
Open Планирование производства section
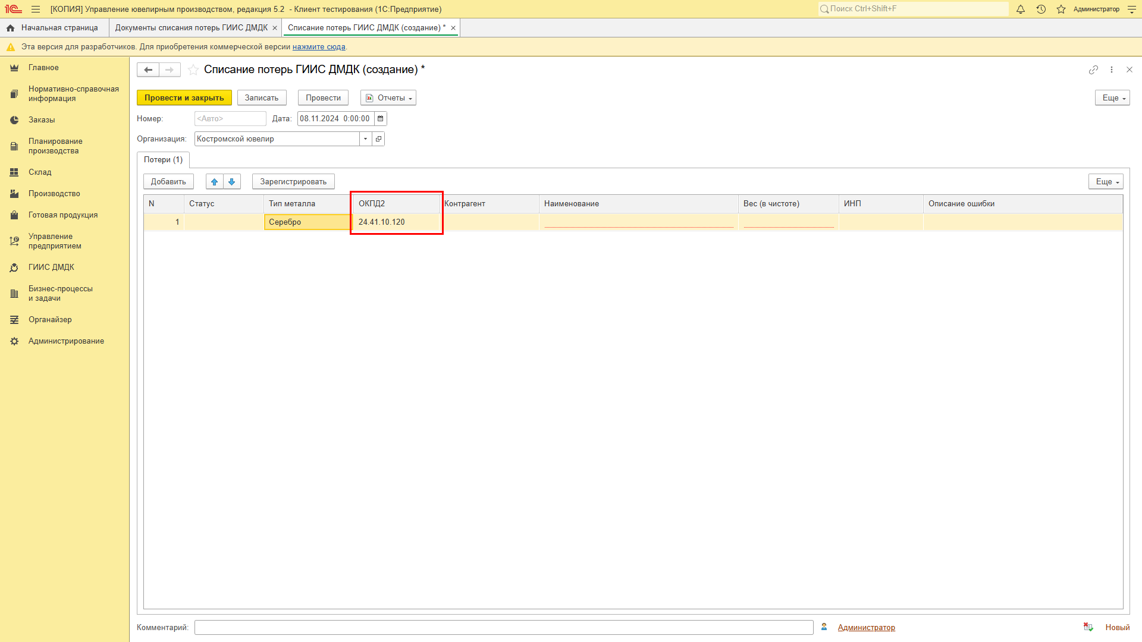coord(55,146)
